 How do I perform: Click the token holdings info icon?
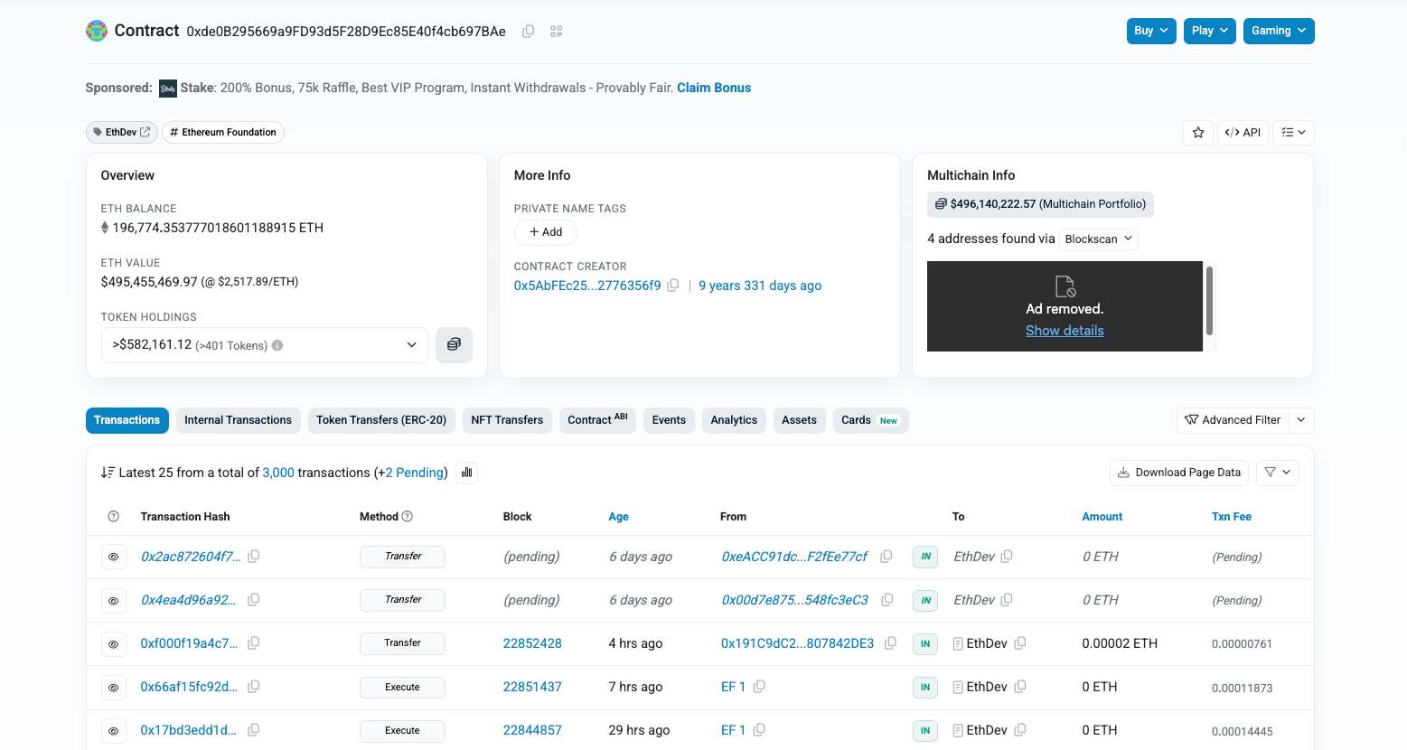pyautogui.click(x=277, y=345)
